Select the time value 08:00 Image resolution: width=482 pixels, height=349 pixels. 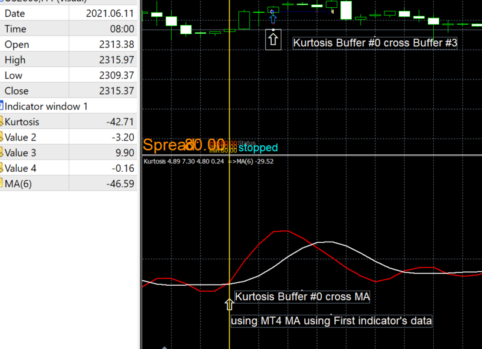[x=122, y=29]
